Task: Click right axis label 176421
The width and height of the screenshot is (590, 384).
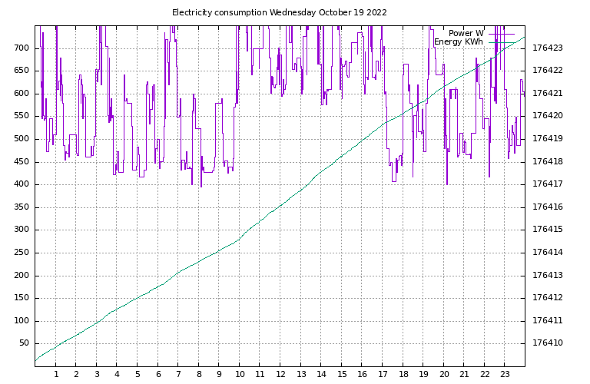Action: (x=548, y=93)
